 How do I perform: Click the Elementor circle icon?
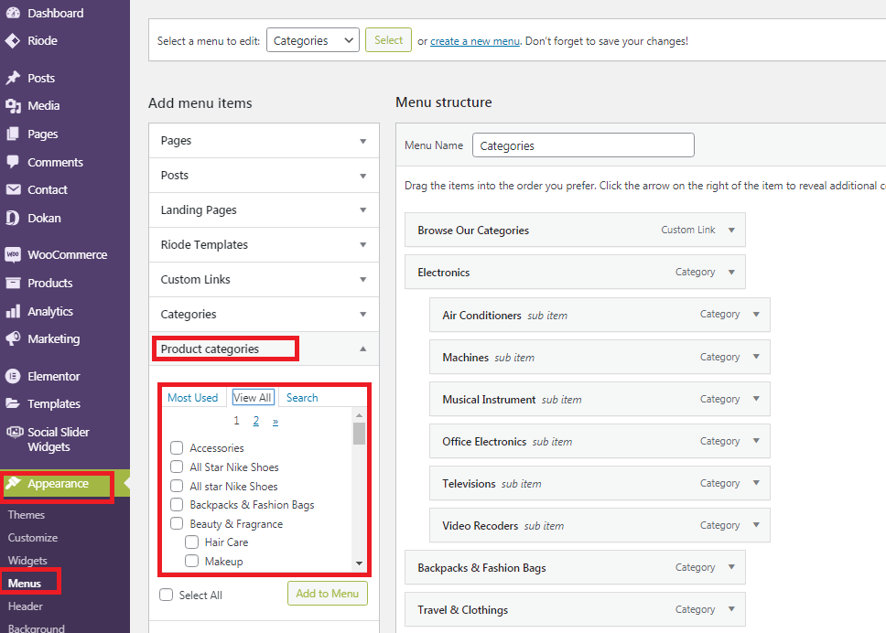click(13, 376)
